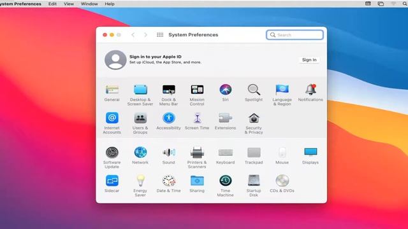The image size is (408, 229).
Task: Open the Edit menu
Action: (x=52, y=4)
